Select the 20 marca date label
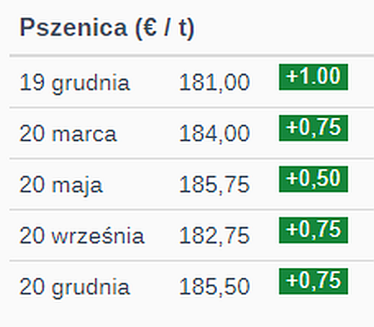The width and height of the screenshot is (374, 327). (x=68, y=134)
